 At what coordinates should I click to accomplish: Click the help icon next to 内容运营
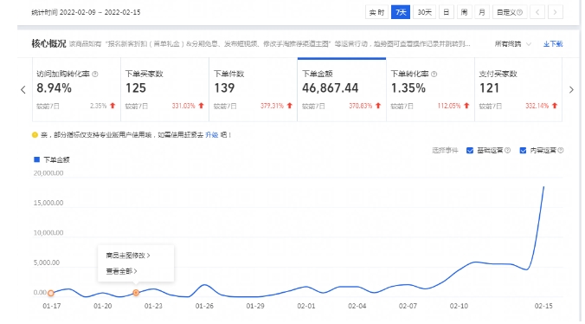561,151
